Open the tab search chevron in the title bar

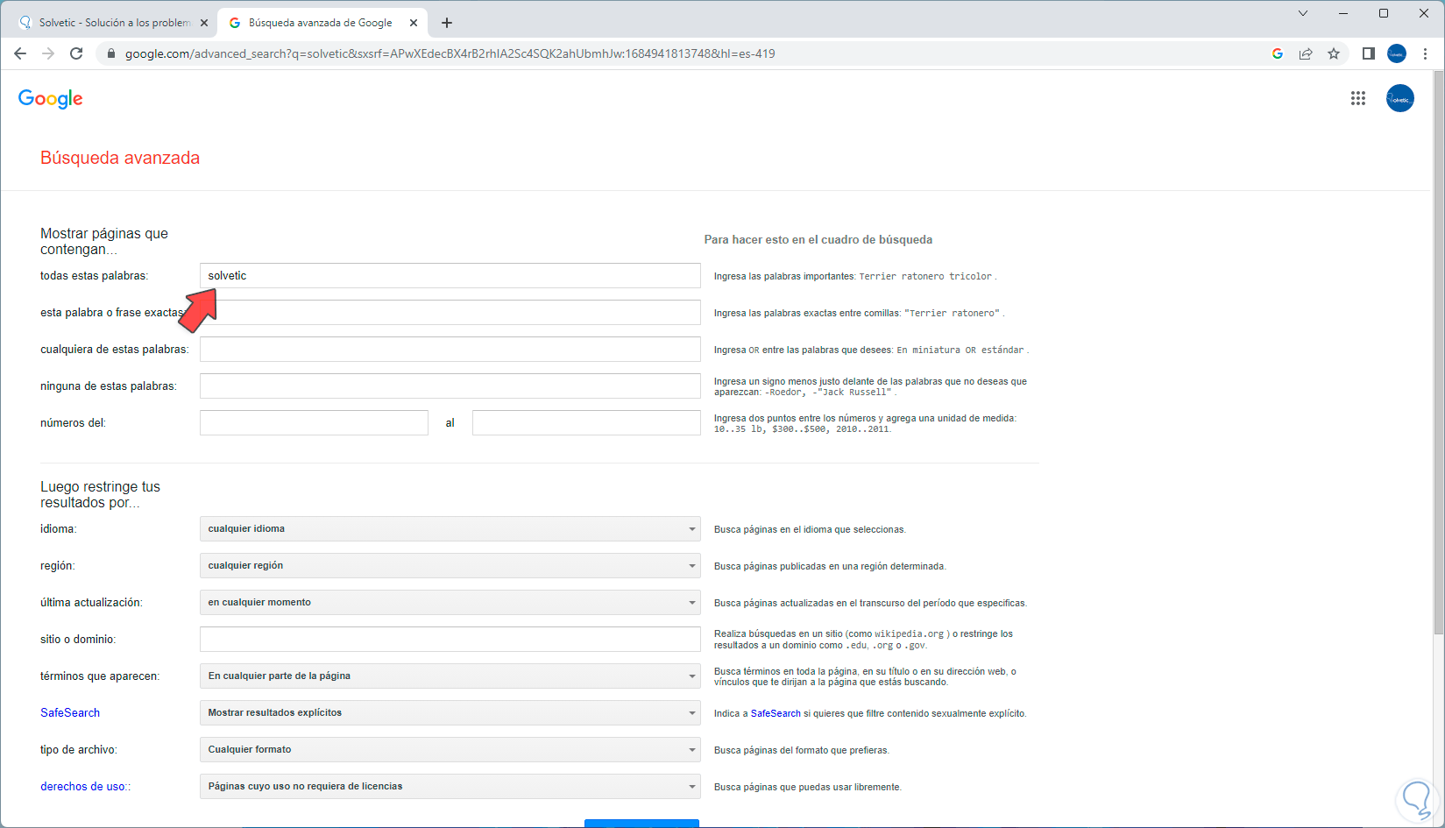point(1303,13)
